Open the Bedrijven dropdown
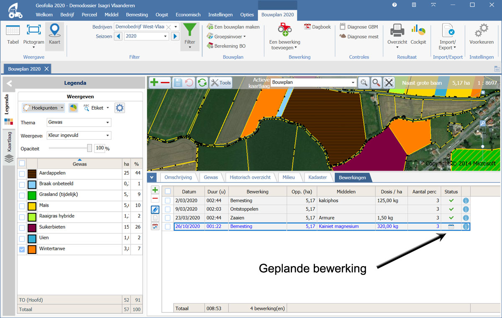 click(176, 27)
